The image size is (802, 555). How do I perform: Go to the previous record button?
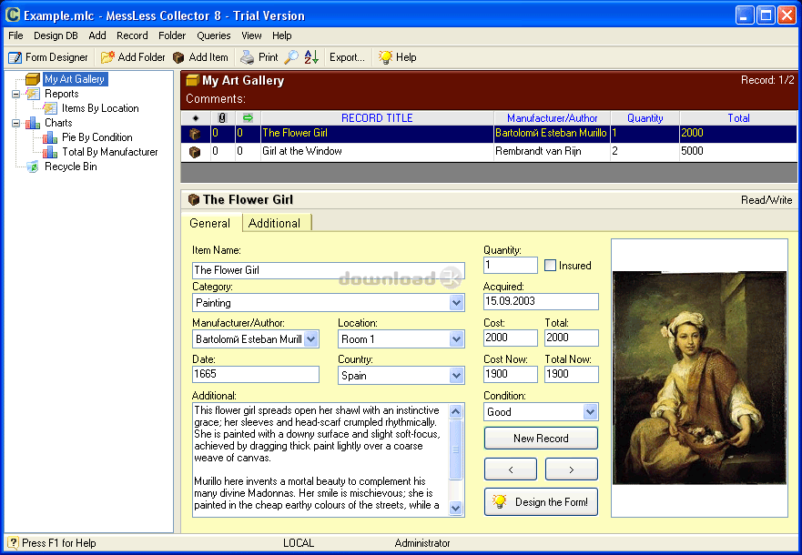[x=511, y=469]
